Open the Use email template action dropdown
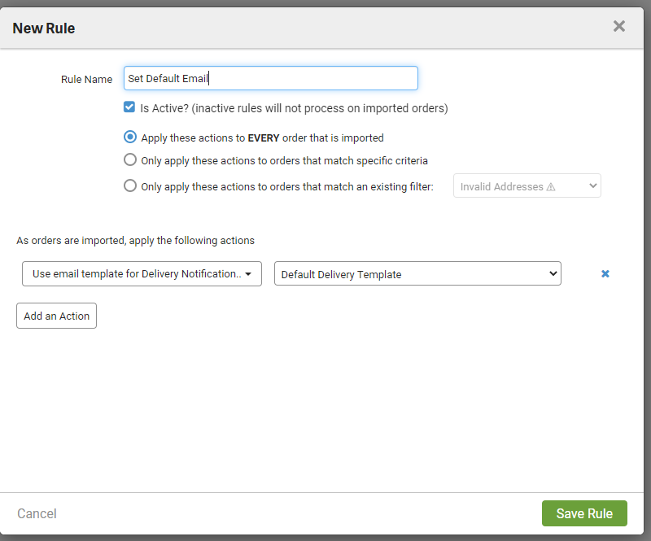The height and width of the screenshot is (541, 651). point(141,274)
